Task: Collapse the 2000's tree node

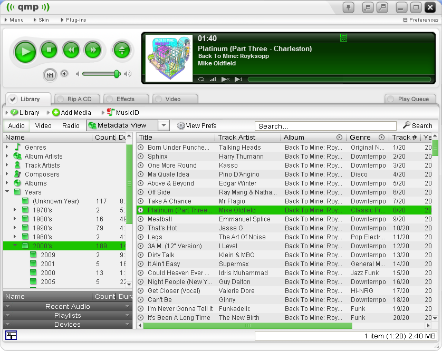Action: click(15, 246)
